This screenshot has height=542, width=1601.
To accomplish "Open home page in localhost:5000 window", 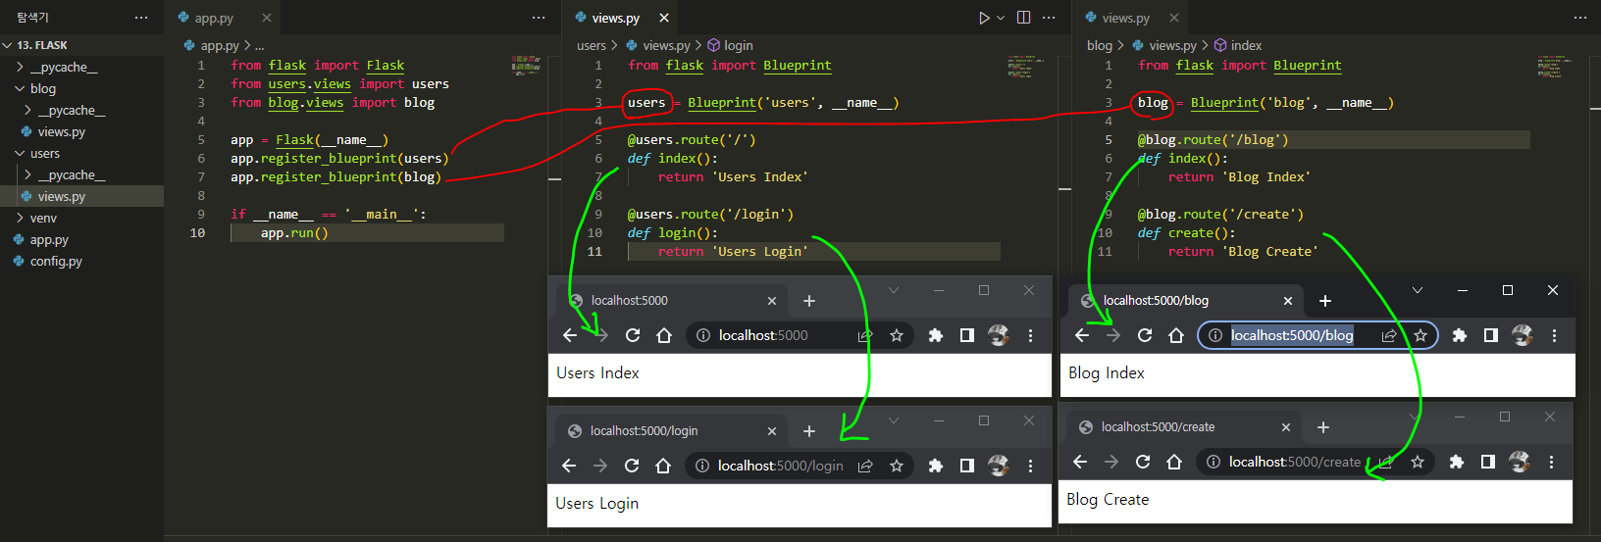I will tap(664, 335).
